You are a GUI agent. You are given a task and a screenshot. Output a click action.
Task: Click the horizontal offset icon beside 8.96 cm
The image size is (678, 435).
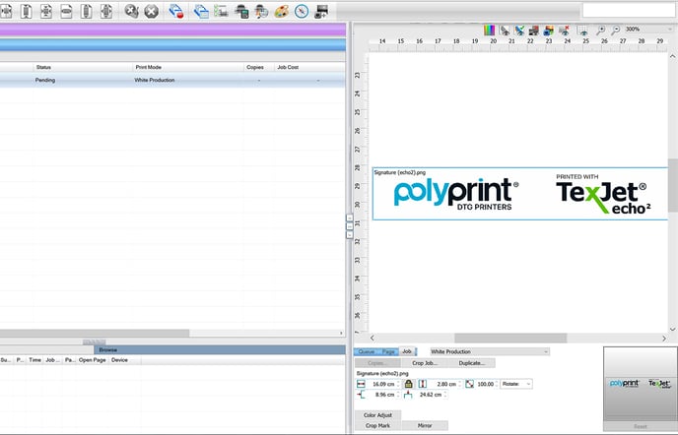coord(361,395)
